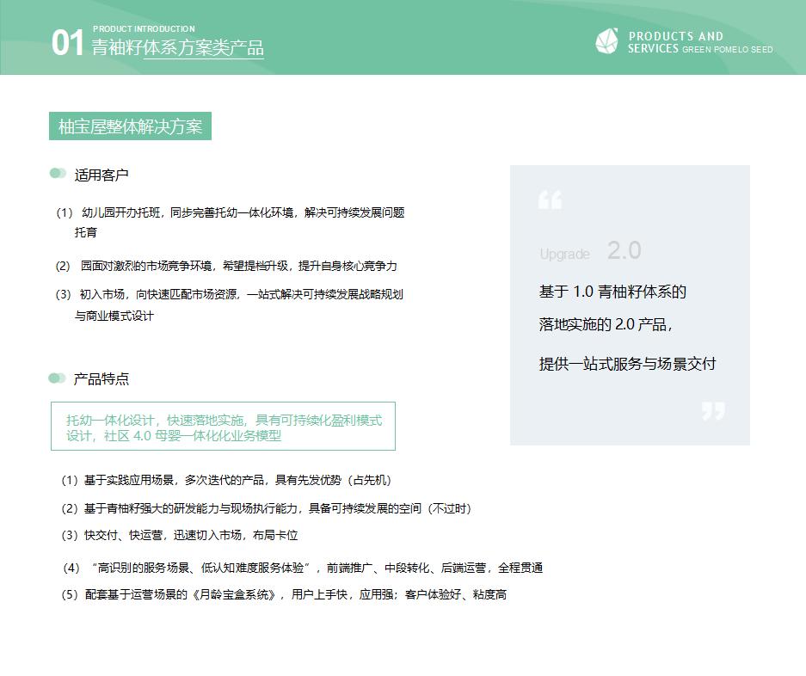Screen dimensions: 806x676
Task: Select the pill bullet beside 产品特点
Action: click(58, 378)
